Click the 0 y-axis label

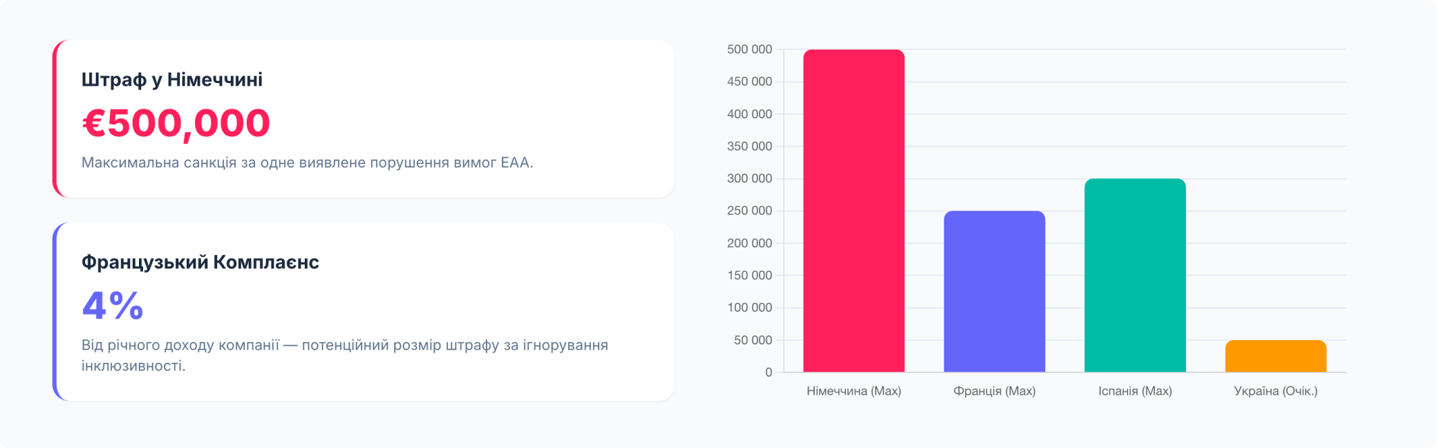click(x=769, y=373)
